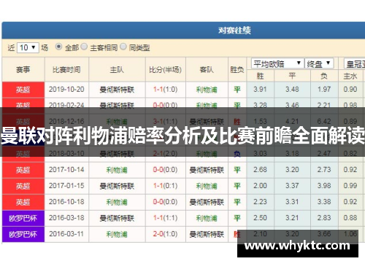Click the 比赛时间 column header
The height and width of the screenshot is (264, 365).
[x=66, y=70]
